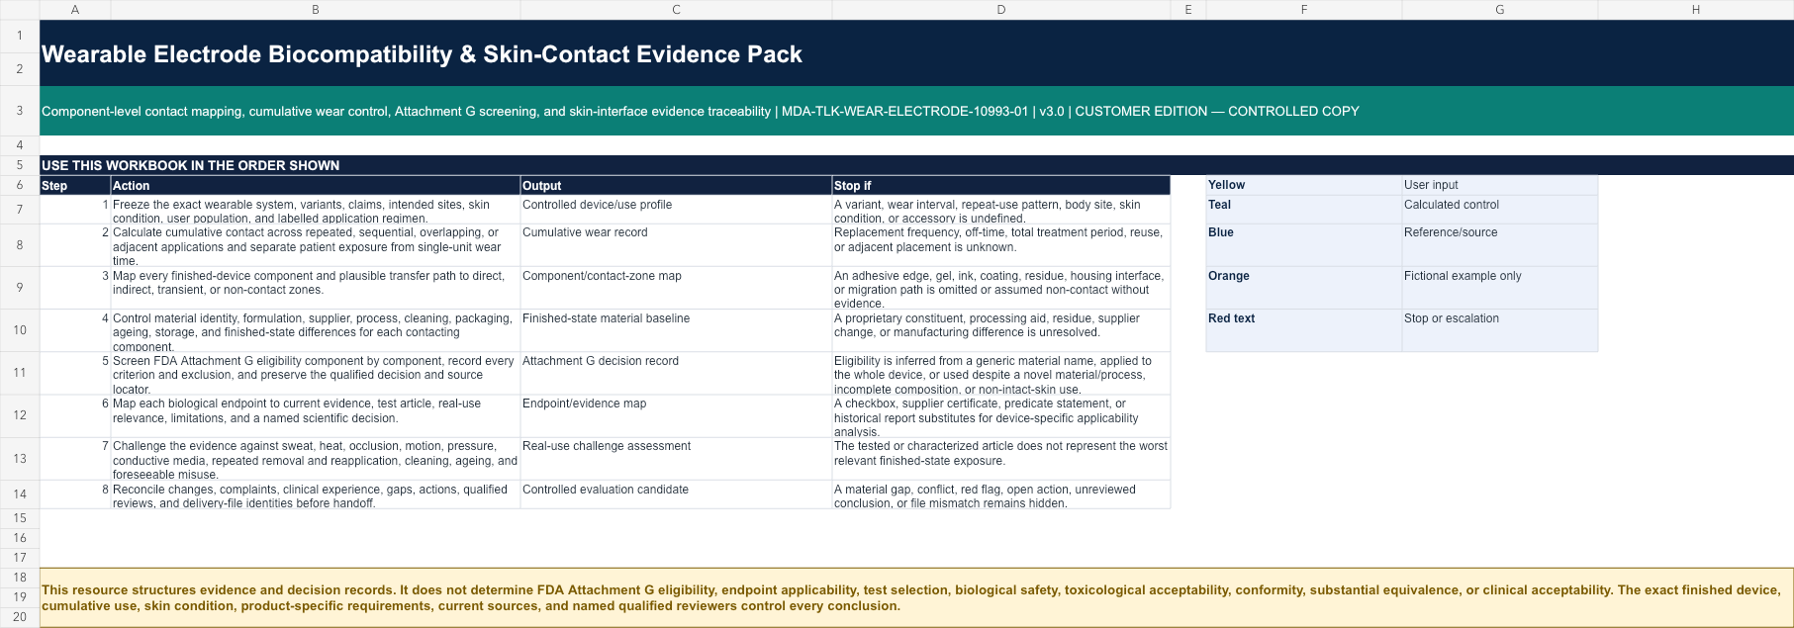The image size is (1794, 628).
Task: Click the yellow disclaimer 'This resource structures evidence'
Action: 916,597
